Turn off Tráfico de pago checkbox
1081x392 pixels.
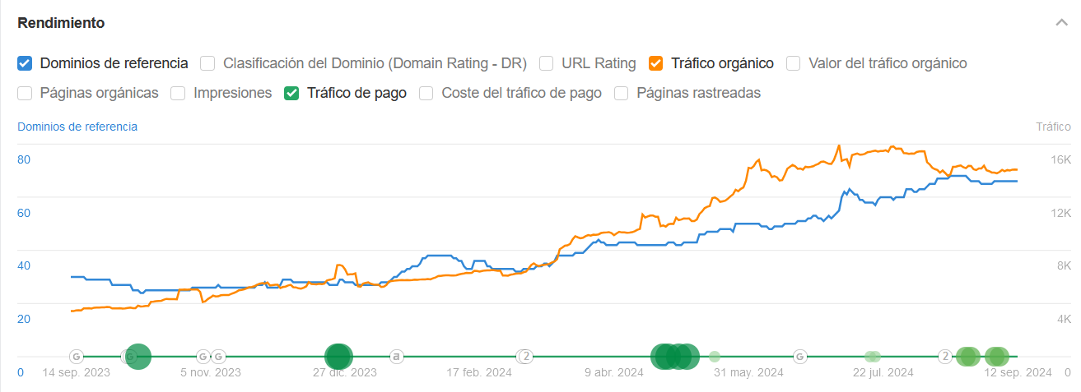[x=291, y=94]
